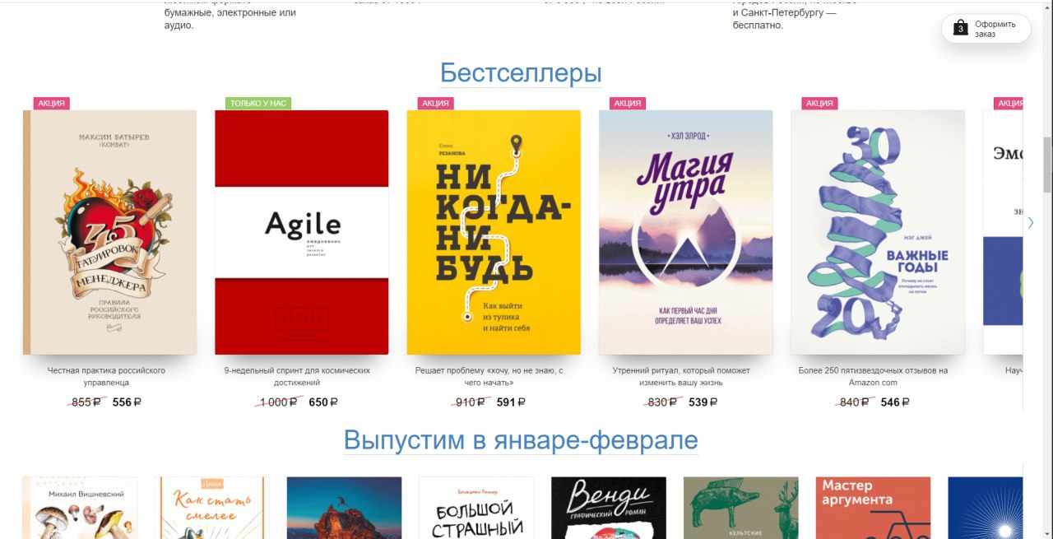
Task: Open the upcoming blue cover with white sunburst
Action: tap(985, 508)
